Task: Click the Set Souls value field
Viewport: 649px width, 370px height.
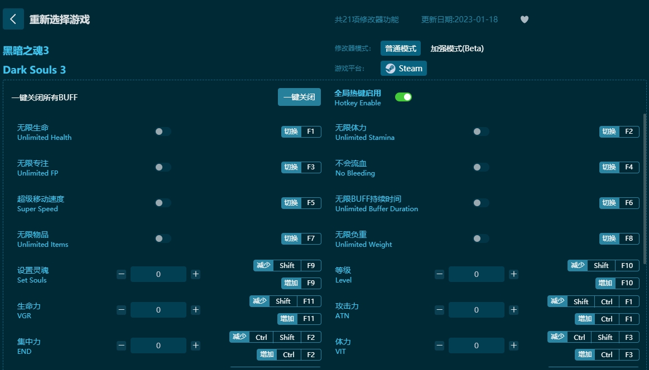Action: (158, 274)
